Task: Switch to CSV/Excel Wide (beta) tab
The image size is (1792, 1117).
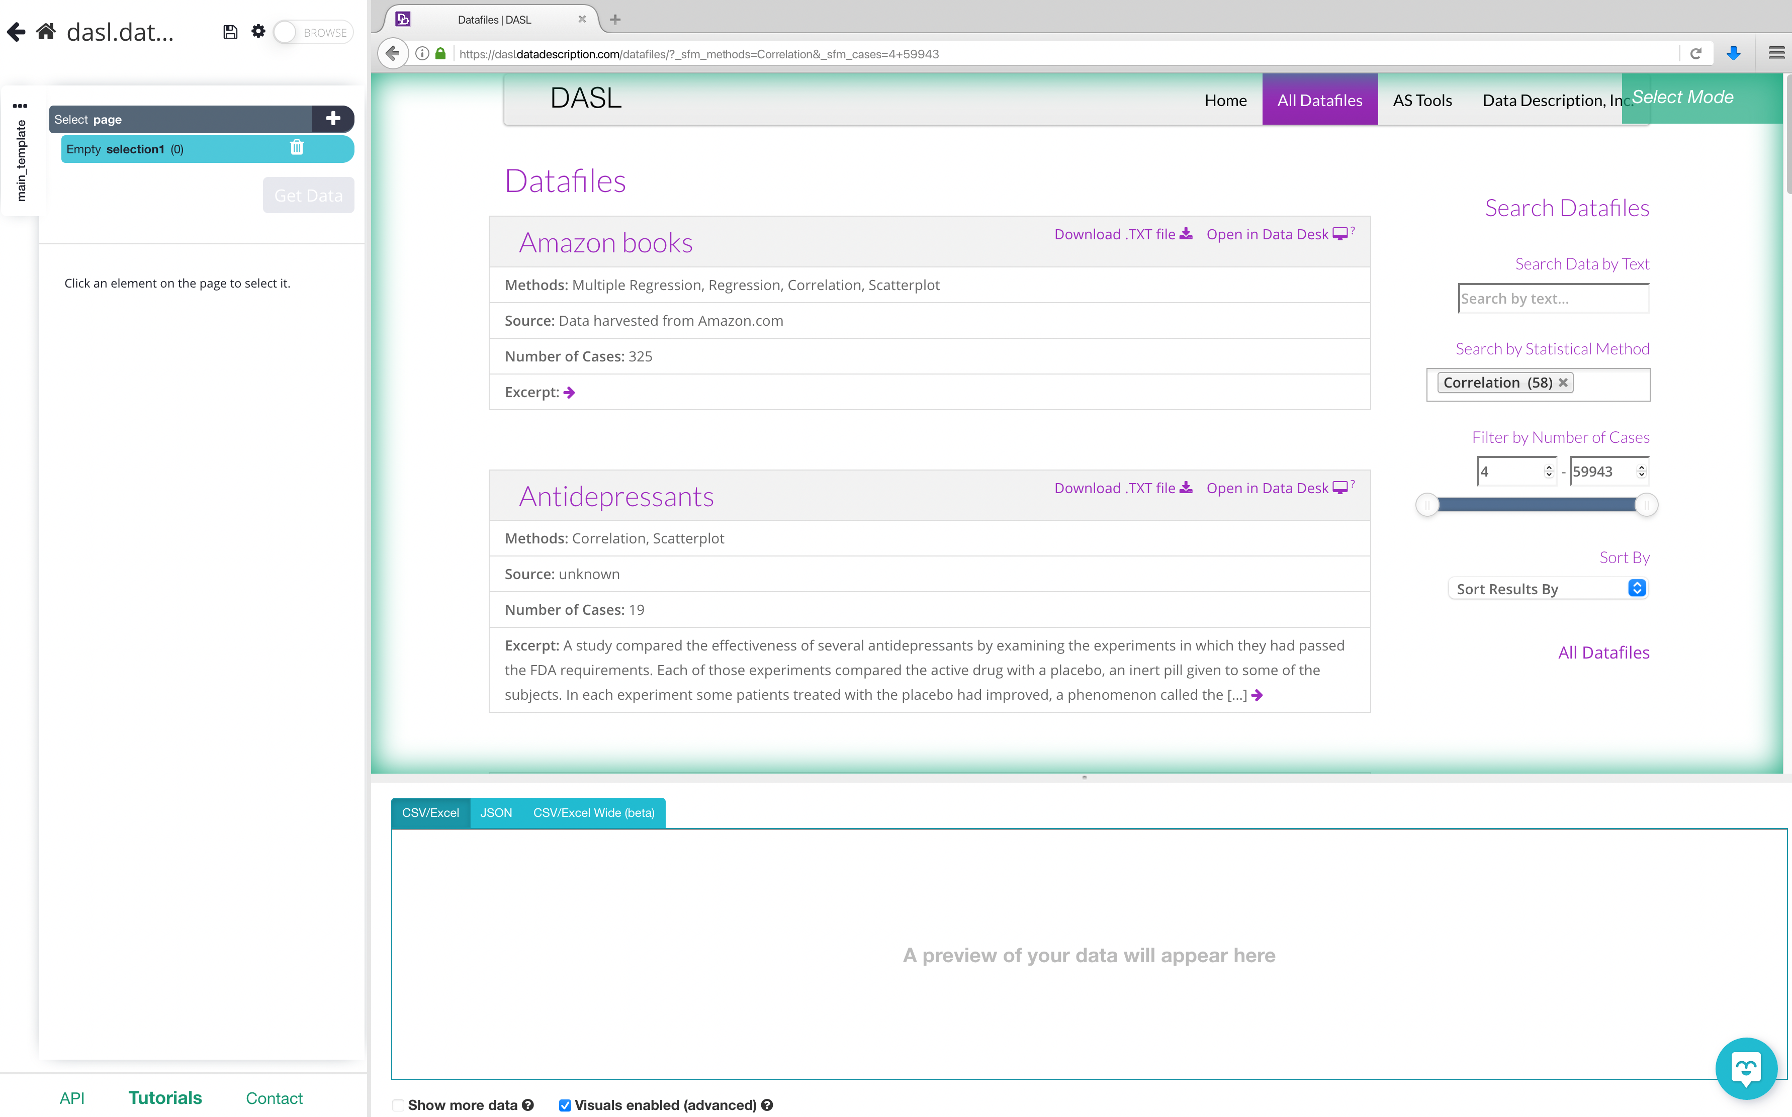Action: tap(593, 813)
